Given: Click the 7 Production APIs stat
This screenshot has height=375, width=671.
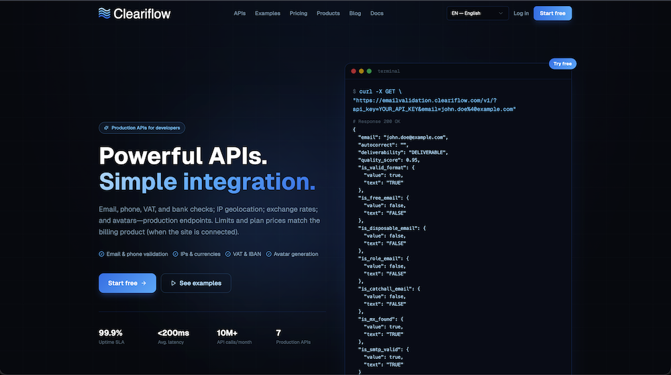Looking at the screenshot, I should (x=293, y=337).
